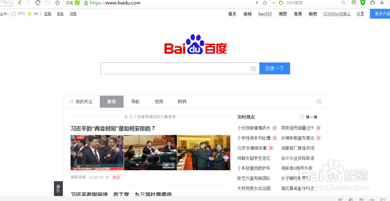The height and width of the screenshot is (201, 390).
Task: Click the refresh icon beside 换一换
Action: pos(302,117)
